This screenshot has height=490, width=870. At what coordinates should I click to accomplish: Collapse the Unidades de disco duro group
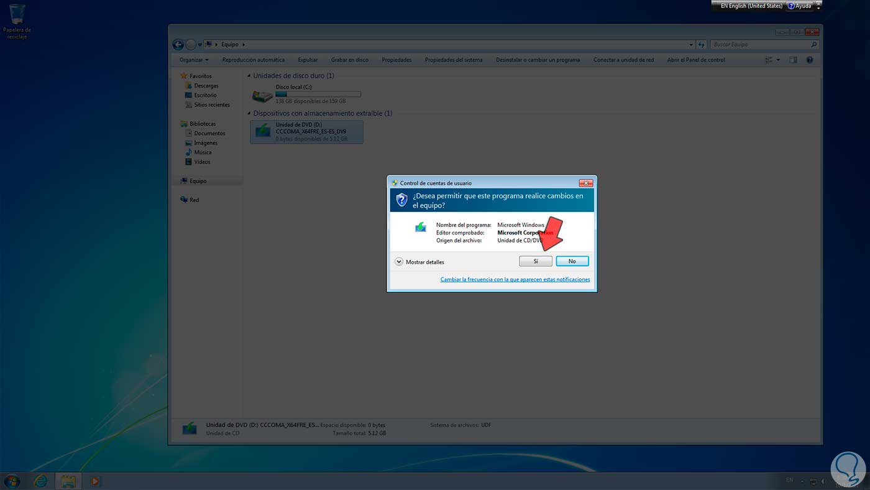coord(249,76)
